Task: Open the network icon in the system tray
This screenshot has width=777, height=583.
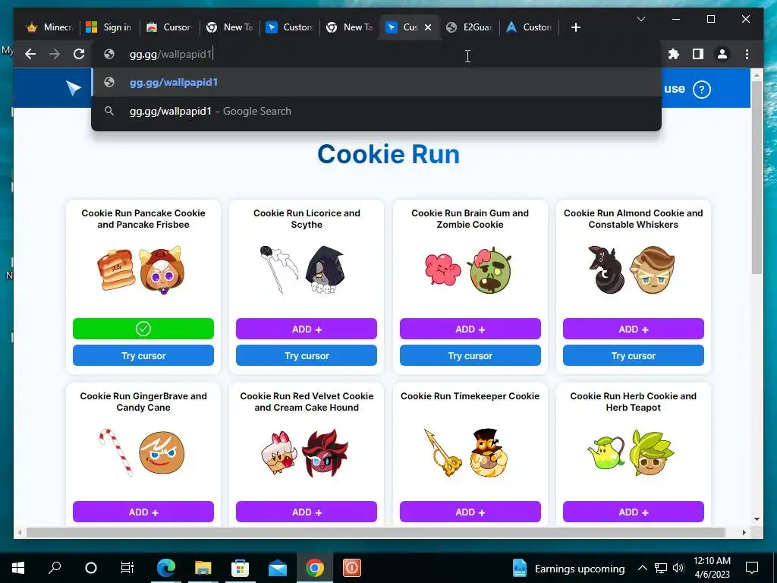Action: pyautogui.click(x=661, y=568)
